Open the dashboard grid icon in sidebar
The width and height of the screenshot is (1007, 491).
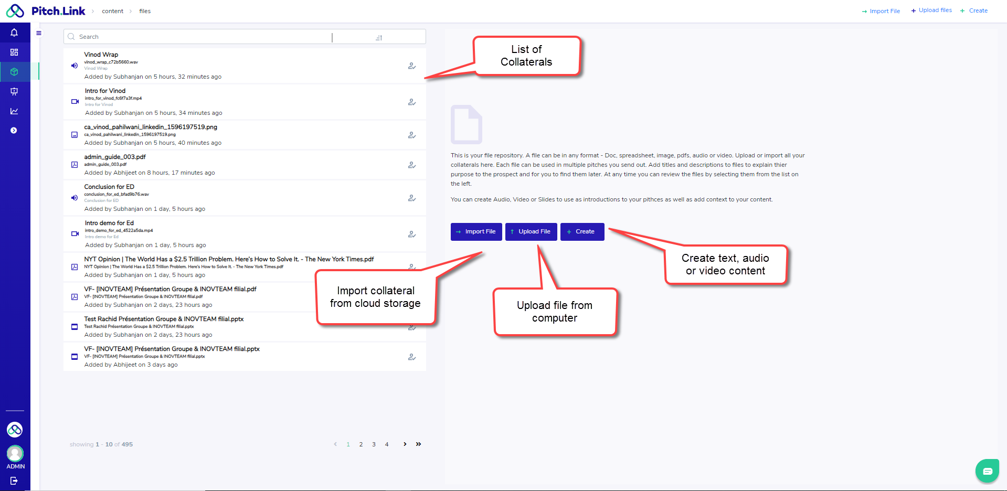click(x=14, y=52)
